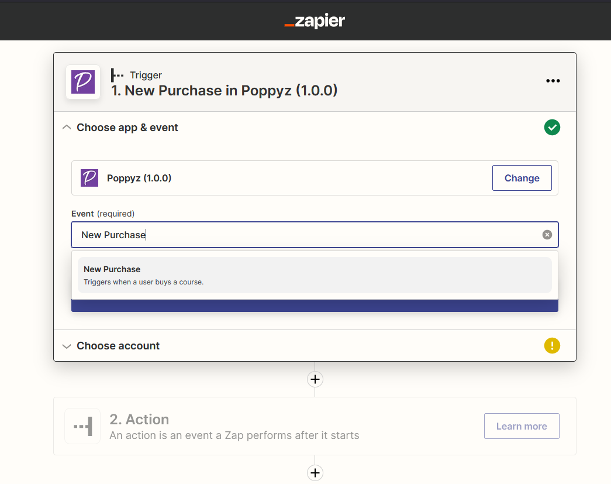Open the three-dot menu for the trigger step

[553, 81]
